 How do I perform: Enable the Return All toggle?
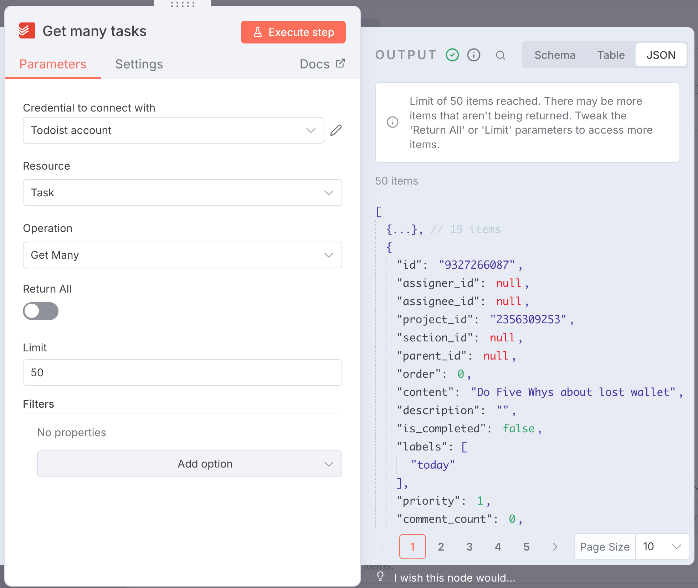coord(41,311)
